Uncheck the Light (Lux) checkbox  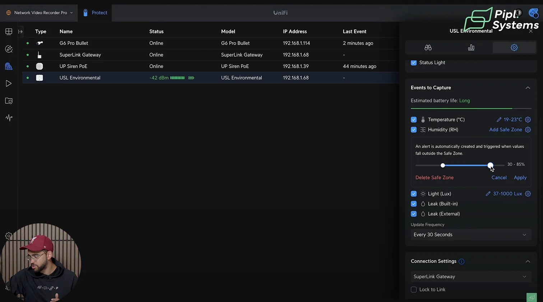(x=414, y=194)
